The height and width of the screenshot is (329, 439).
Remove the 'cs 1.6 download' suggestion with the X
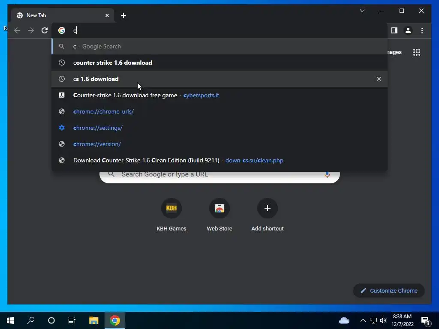(379, 79)
